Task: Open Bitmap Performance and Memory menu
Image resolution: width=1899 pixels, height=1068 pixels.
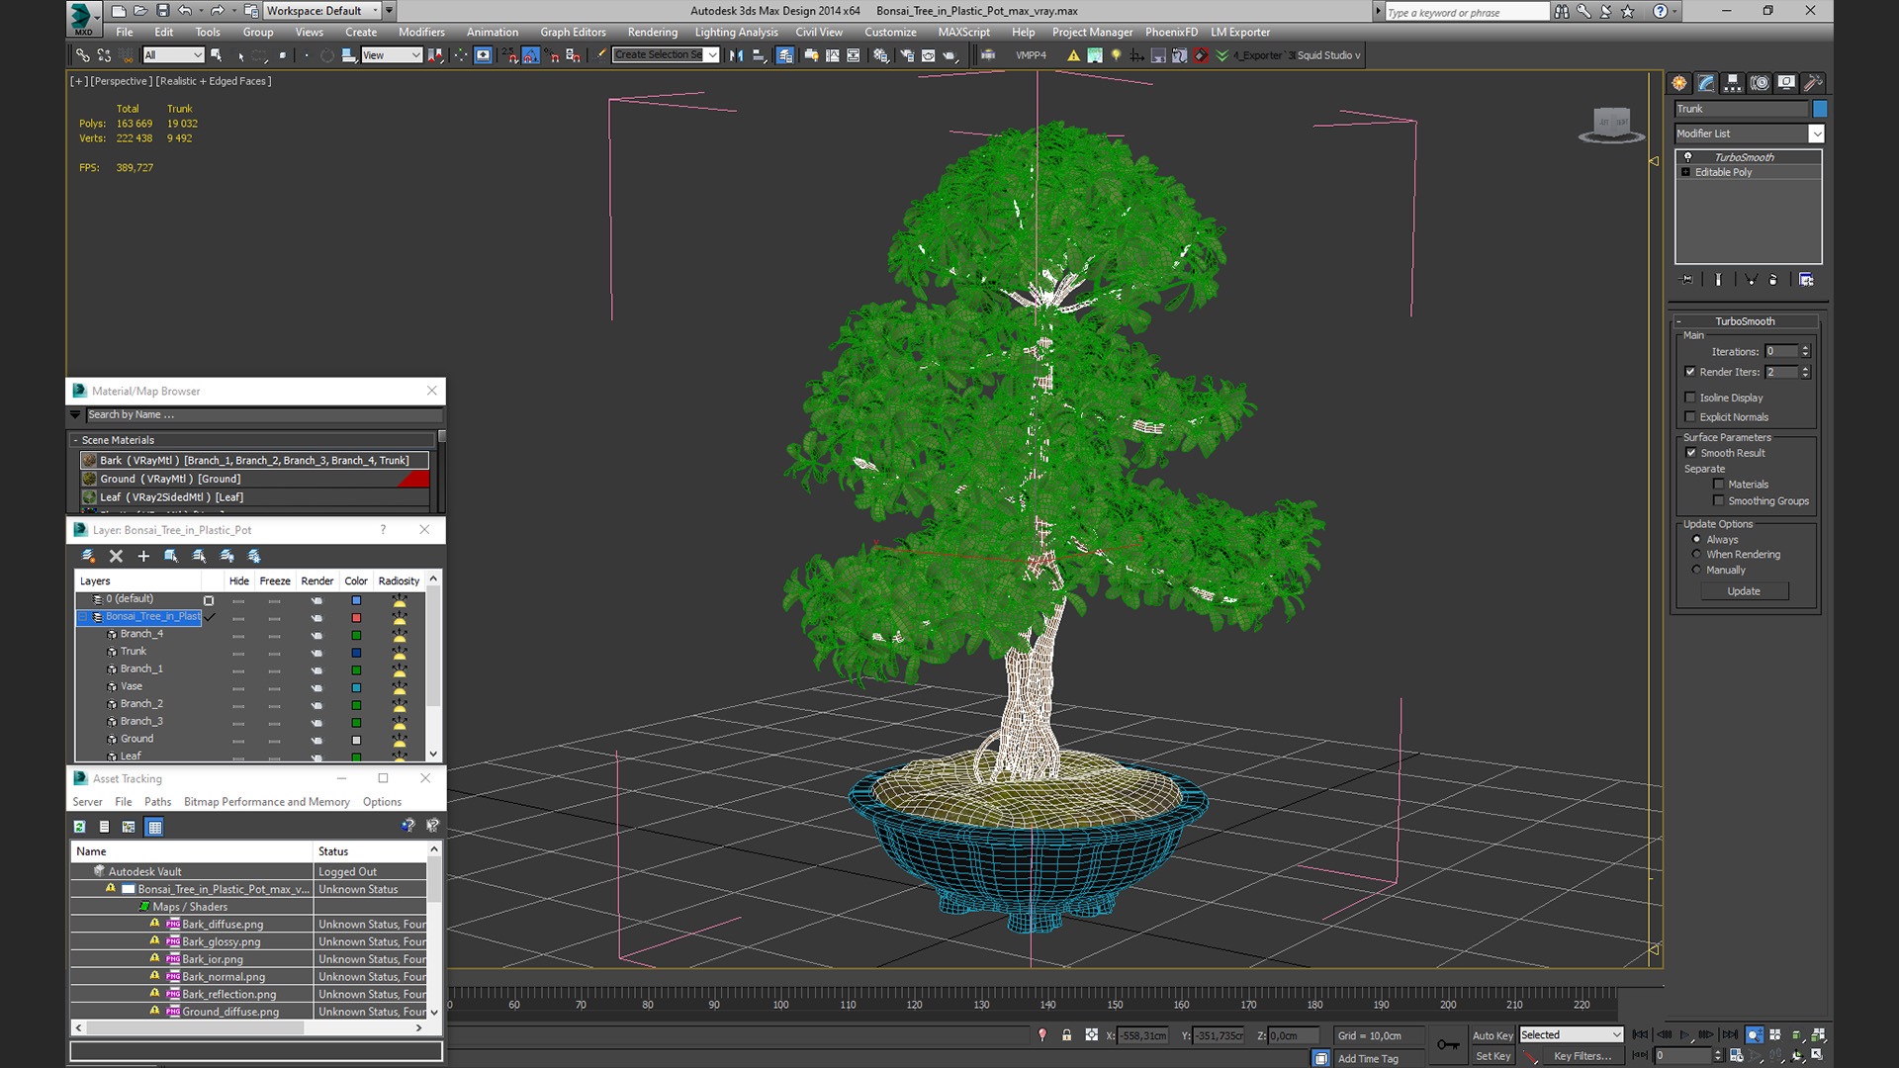Action: (x=267, y=802)
